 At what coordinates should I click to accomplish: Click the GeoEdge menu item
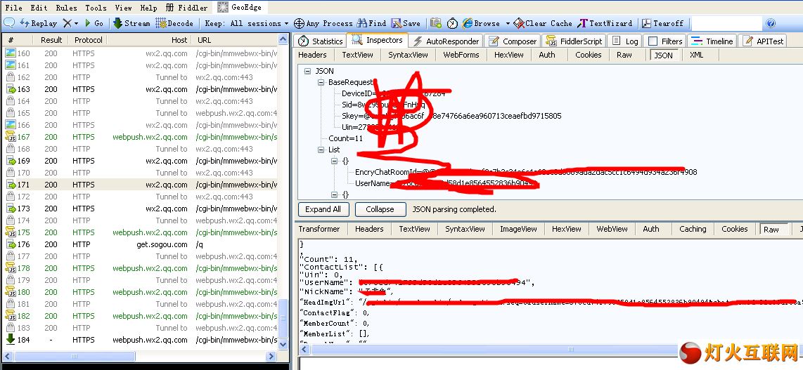tap(240, 7)
